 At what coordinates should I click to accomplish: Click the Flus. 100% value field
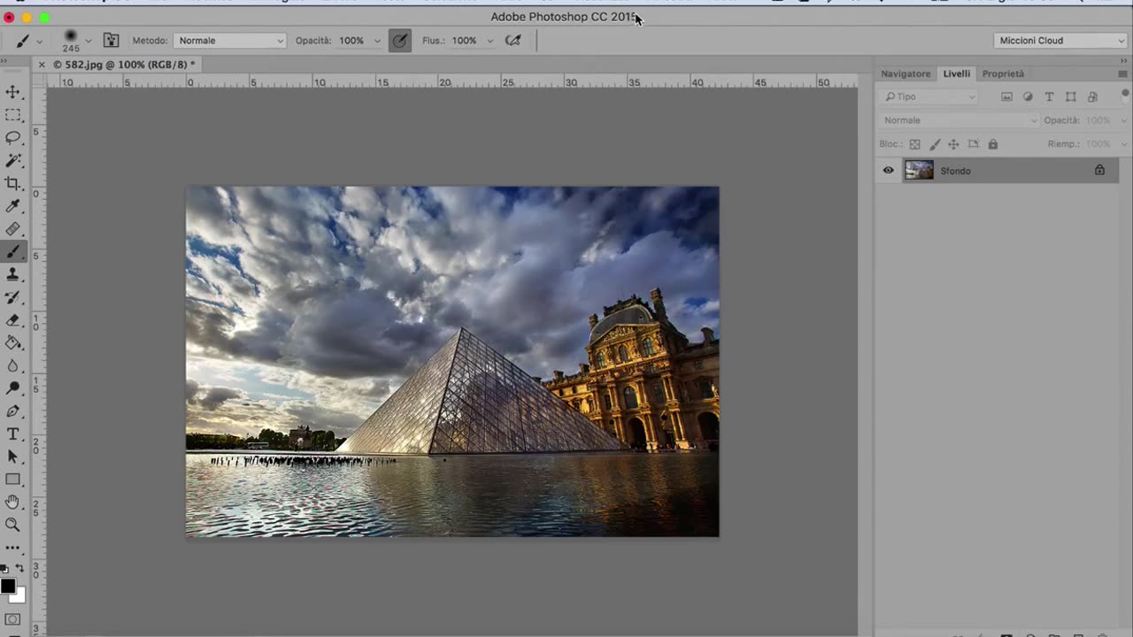point(464,40)
